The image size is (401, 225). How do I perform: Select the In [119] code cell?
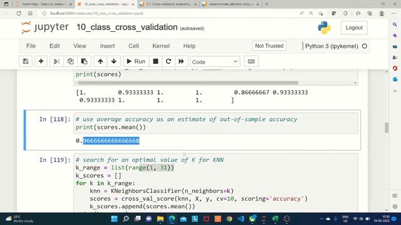(x=216, y=182)
